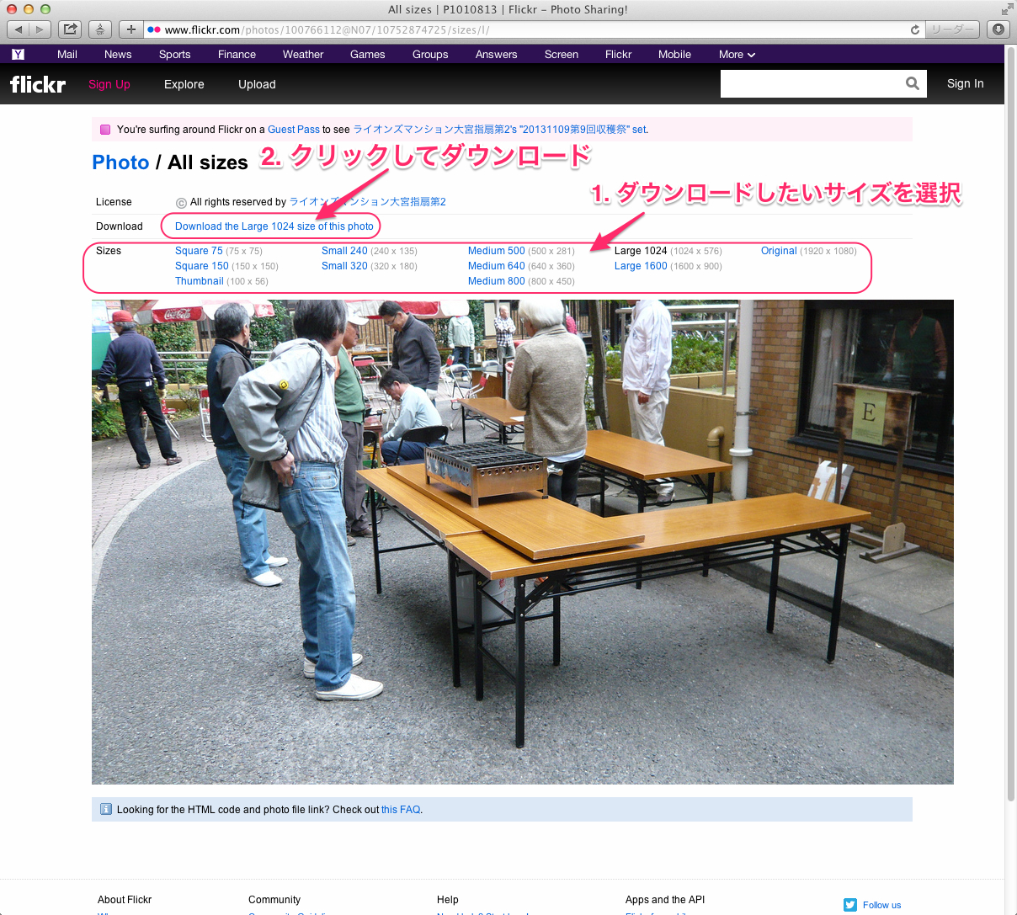Click the magnifier icon in the Flickr search box

[x=913, y=83]
